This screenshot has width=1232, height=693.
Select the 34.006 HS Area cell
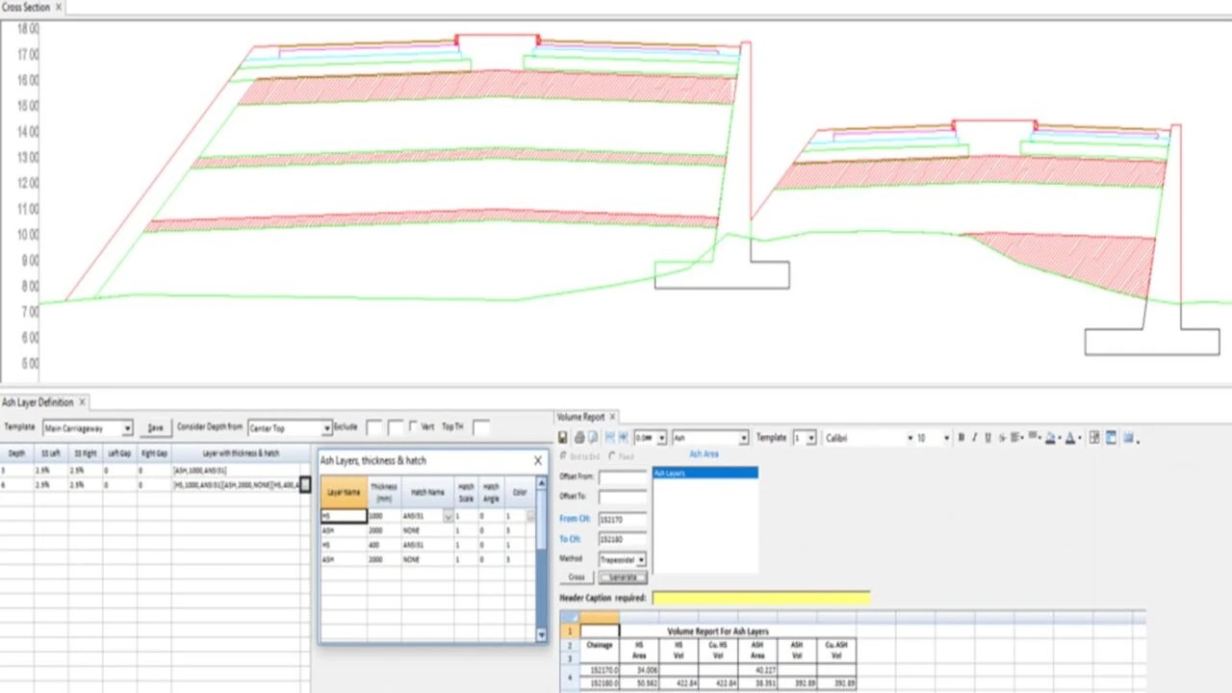coord(640,669)
